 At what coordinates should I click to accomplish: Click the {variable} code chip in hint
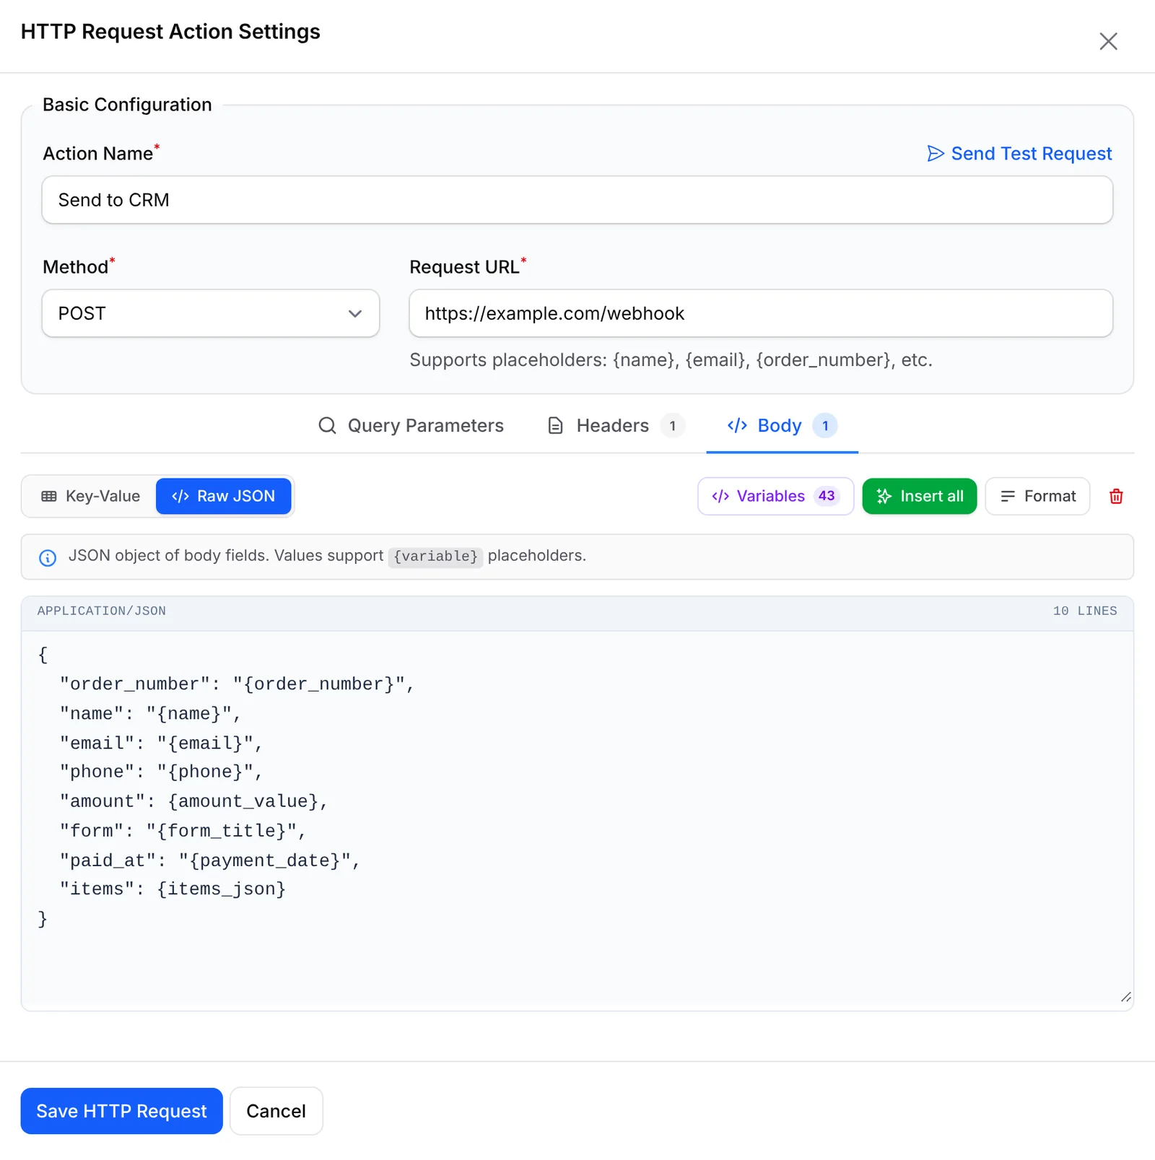(x=435, y=557)
